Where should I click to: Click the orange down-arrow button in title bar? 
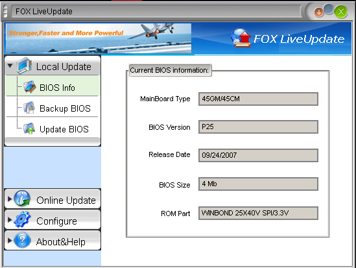point(319,12)
